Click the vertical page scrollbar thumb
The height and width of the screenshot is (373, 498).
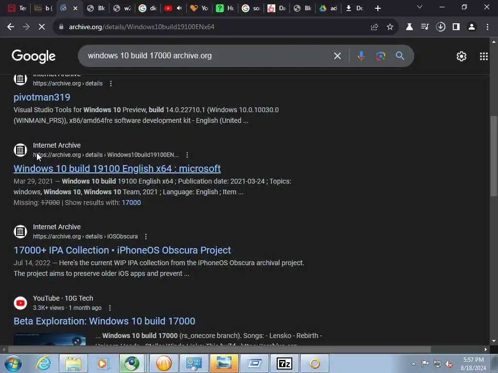coord(494,156)
